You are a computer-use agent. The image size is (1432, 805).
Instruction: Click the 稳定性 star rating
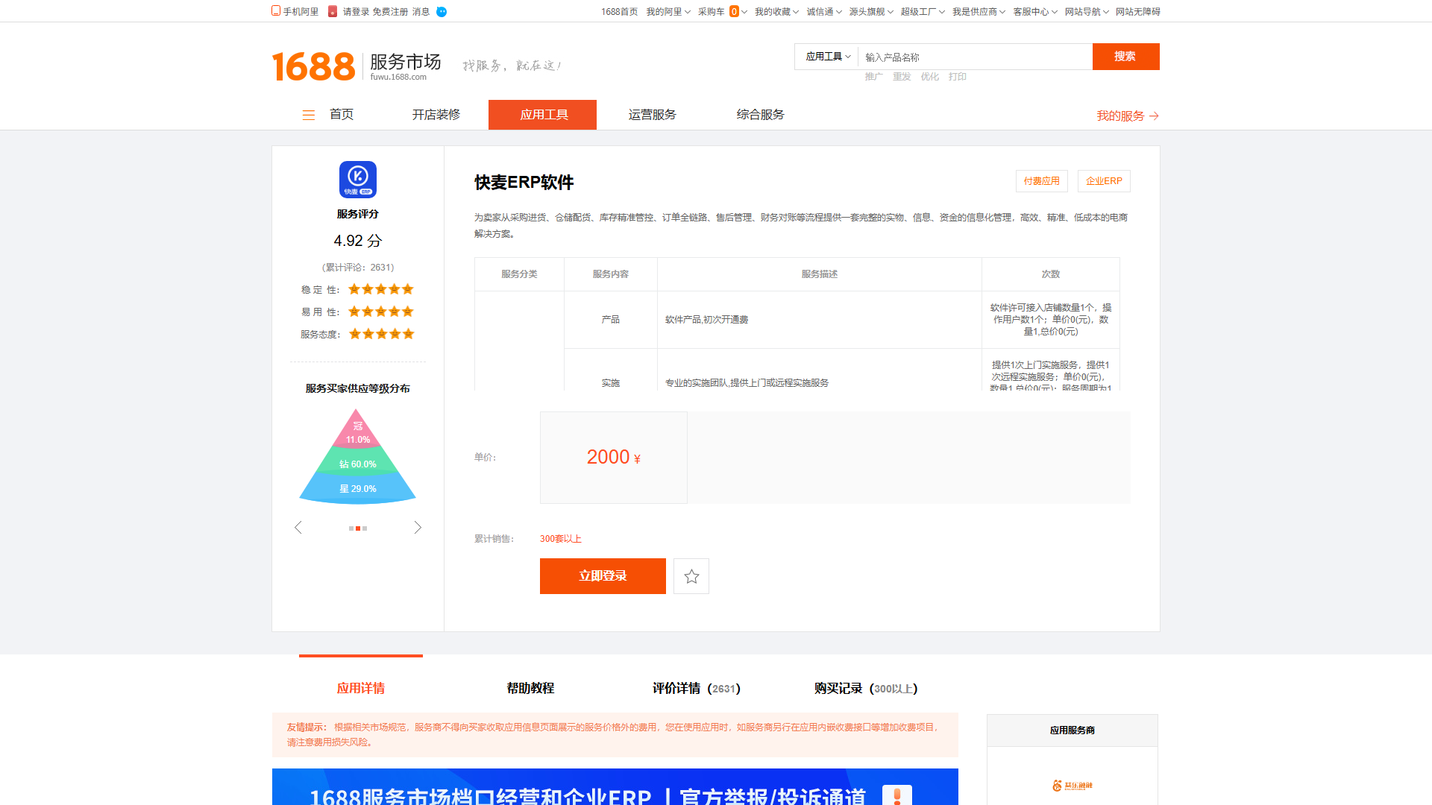tap(381, 289)
